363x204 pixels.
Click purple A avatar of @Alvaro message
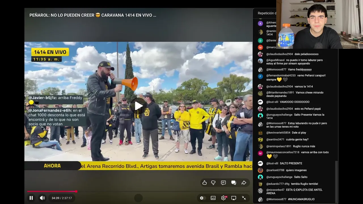coord(260,24)
